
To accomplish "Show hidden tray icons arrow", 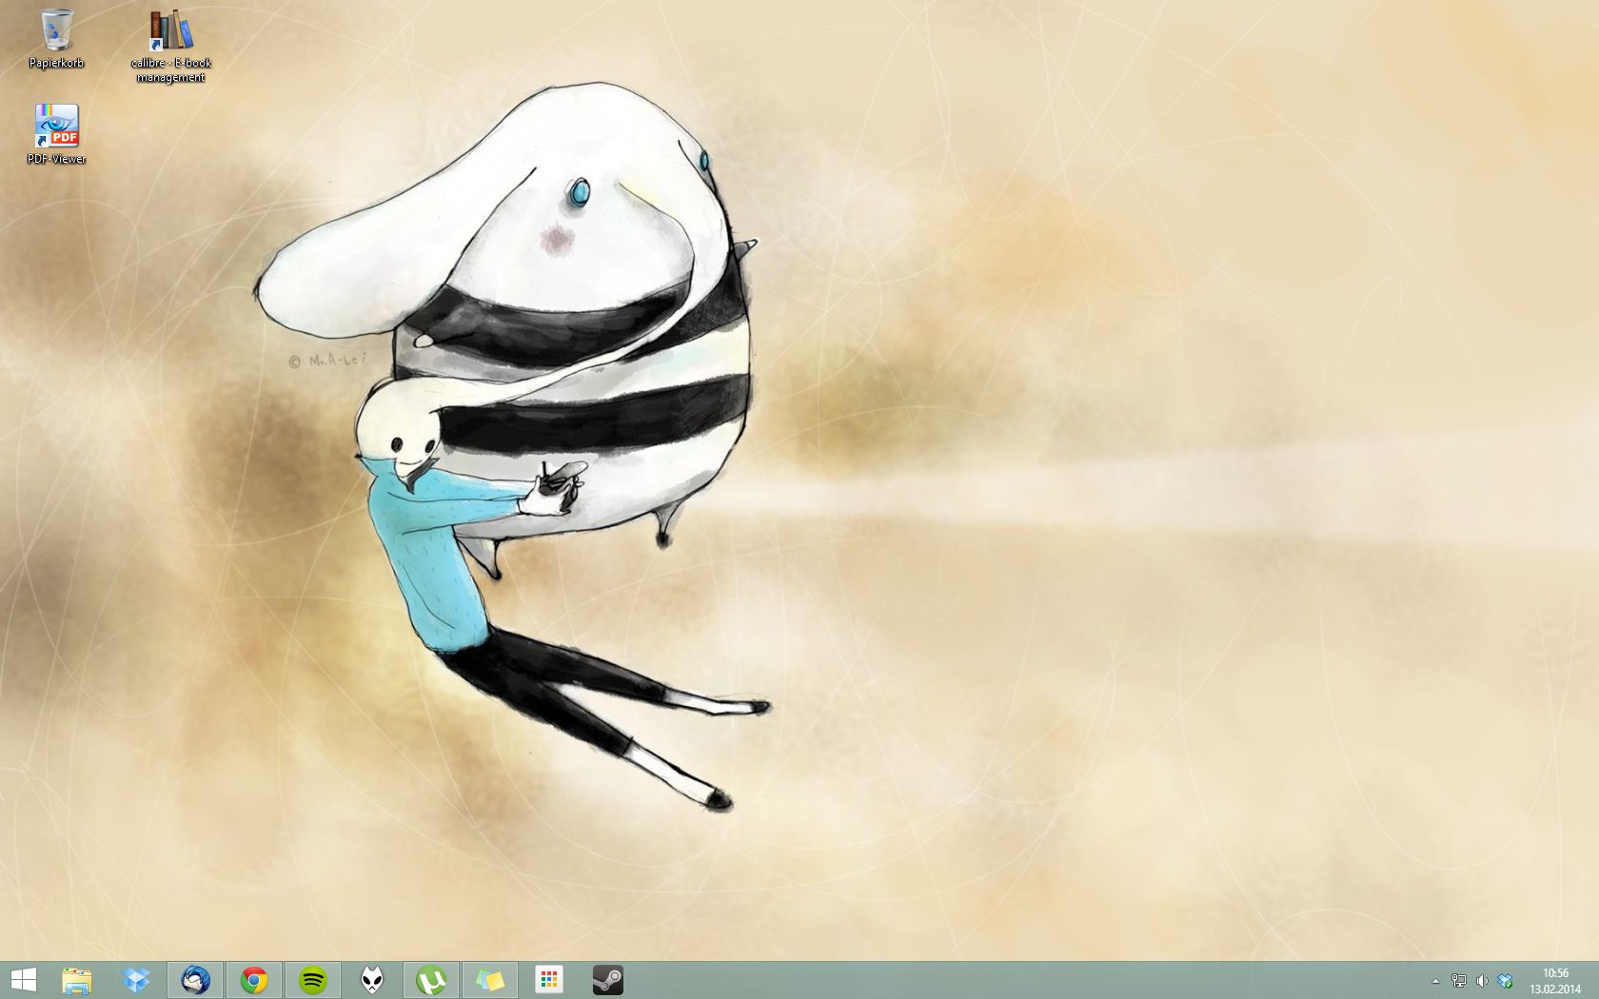I will tap(1435, 981).
